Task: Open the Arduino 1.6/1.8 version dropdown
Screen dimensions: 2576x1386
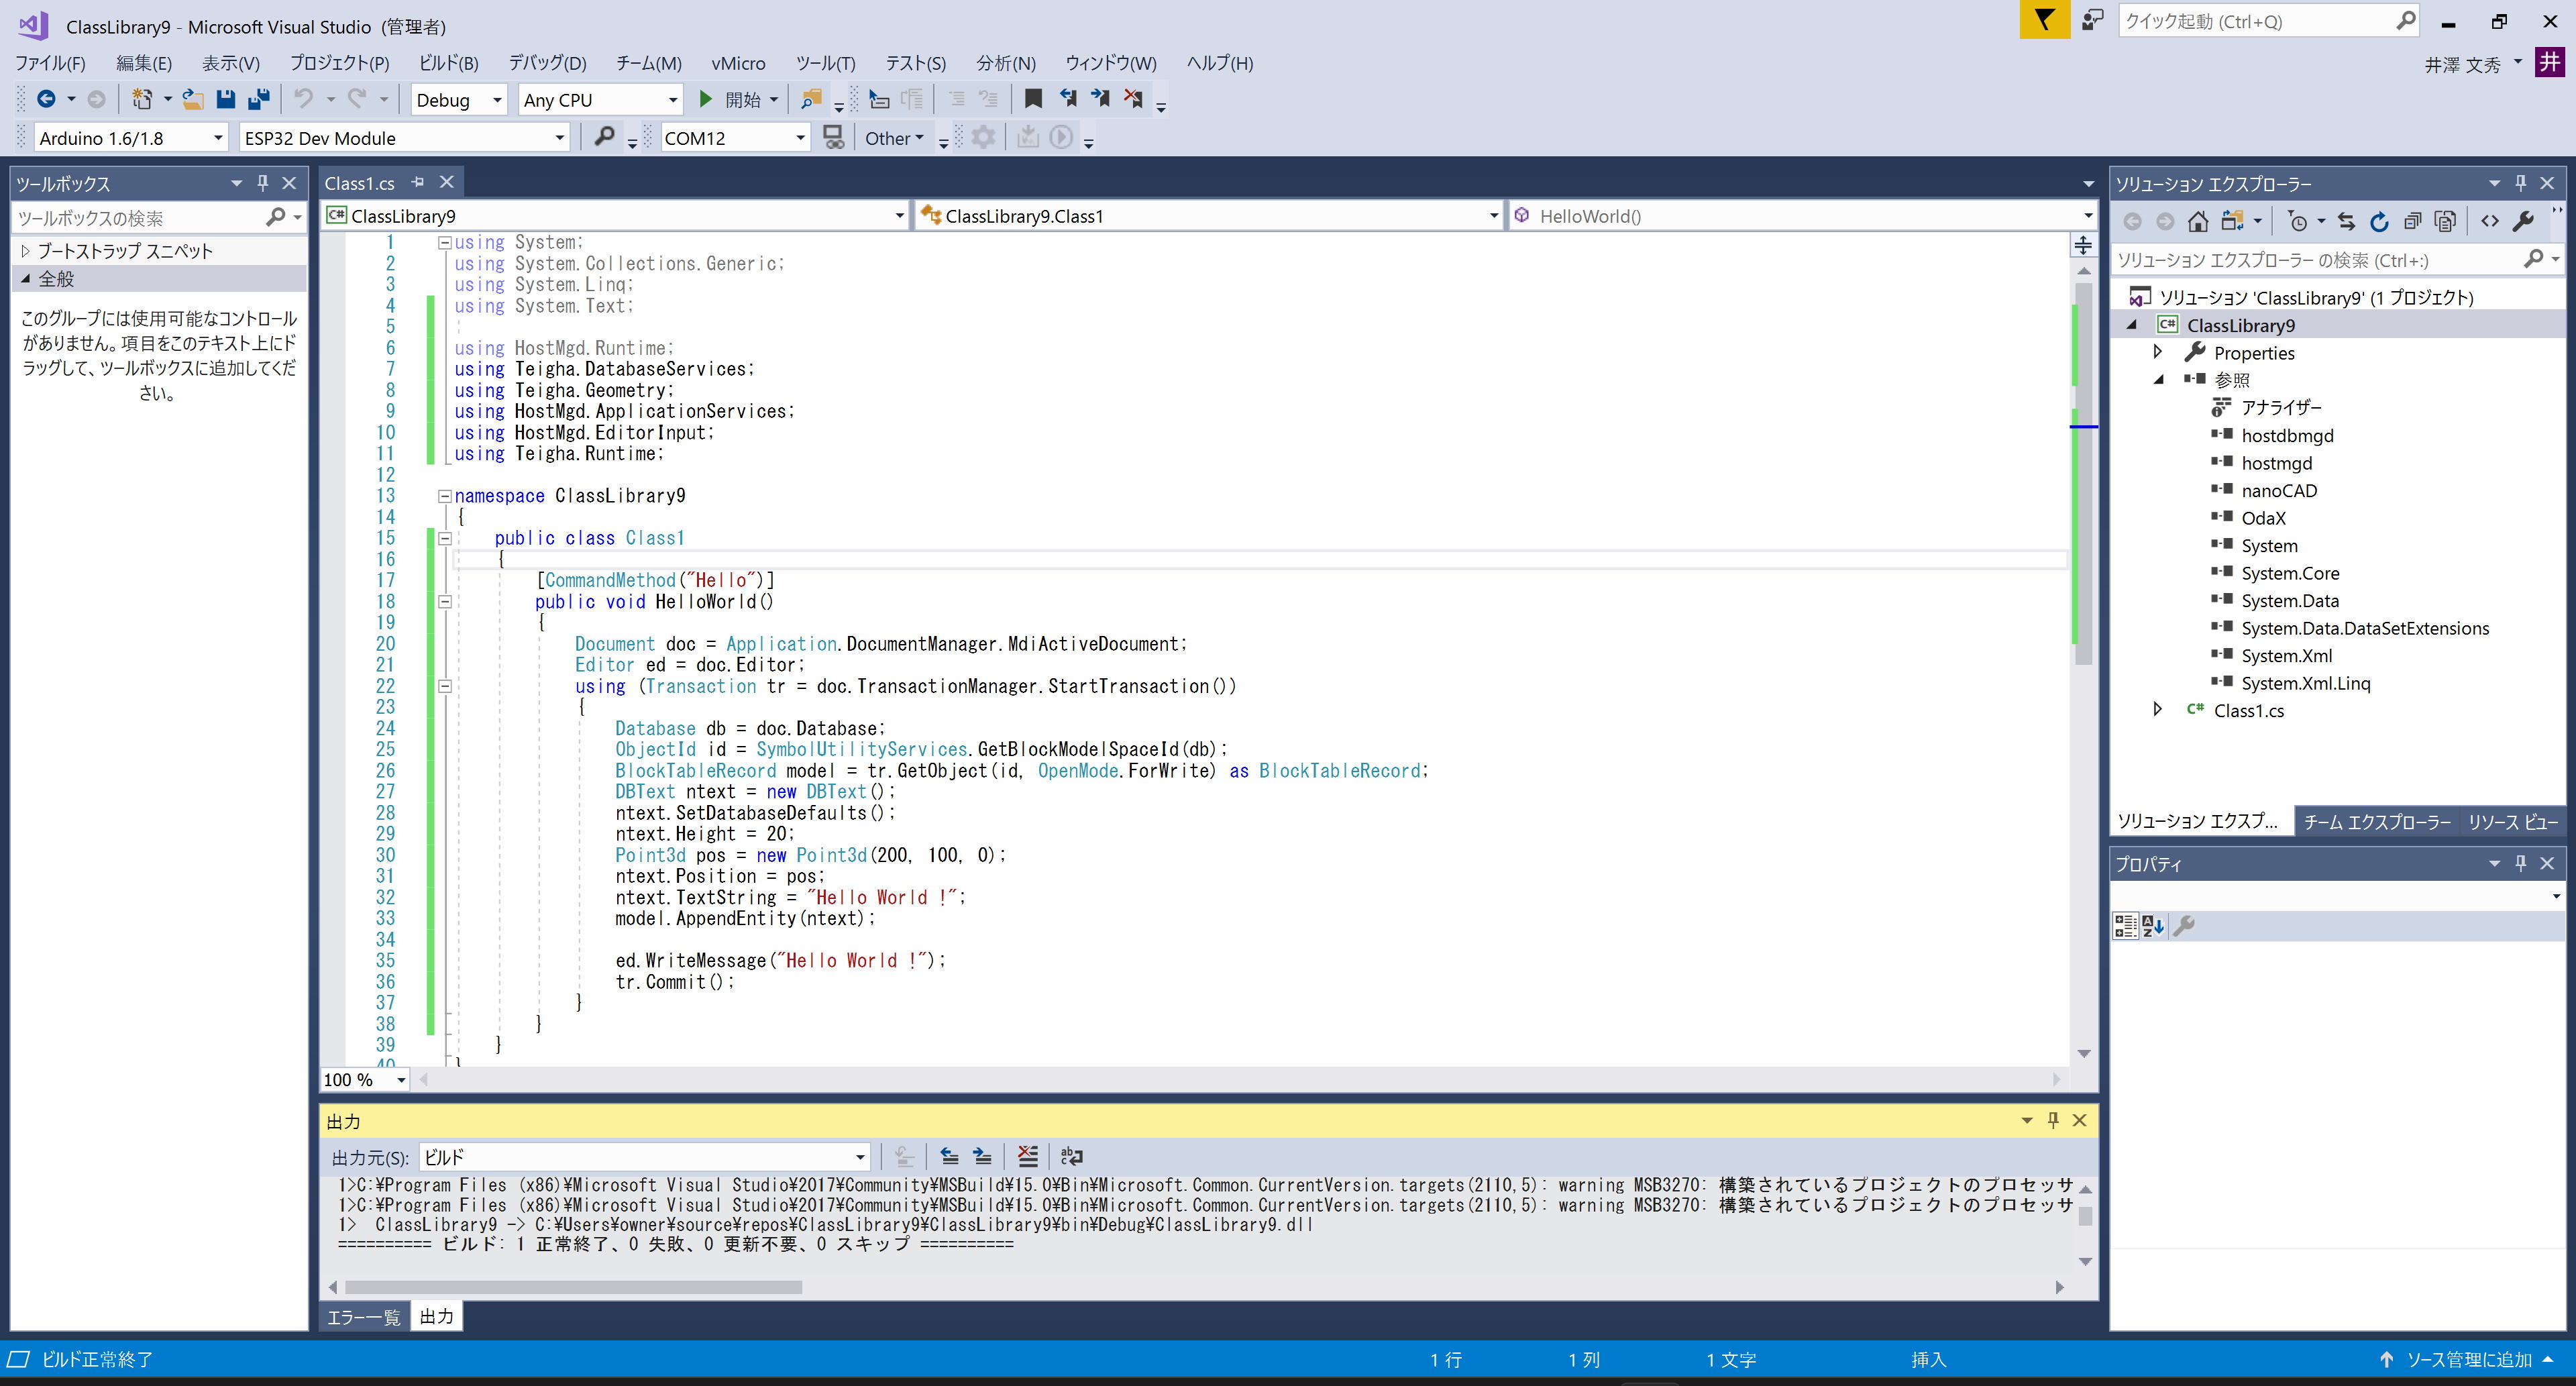Action: (x=130, y=138)
